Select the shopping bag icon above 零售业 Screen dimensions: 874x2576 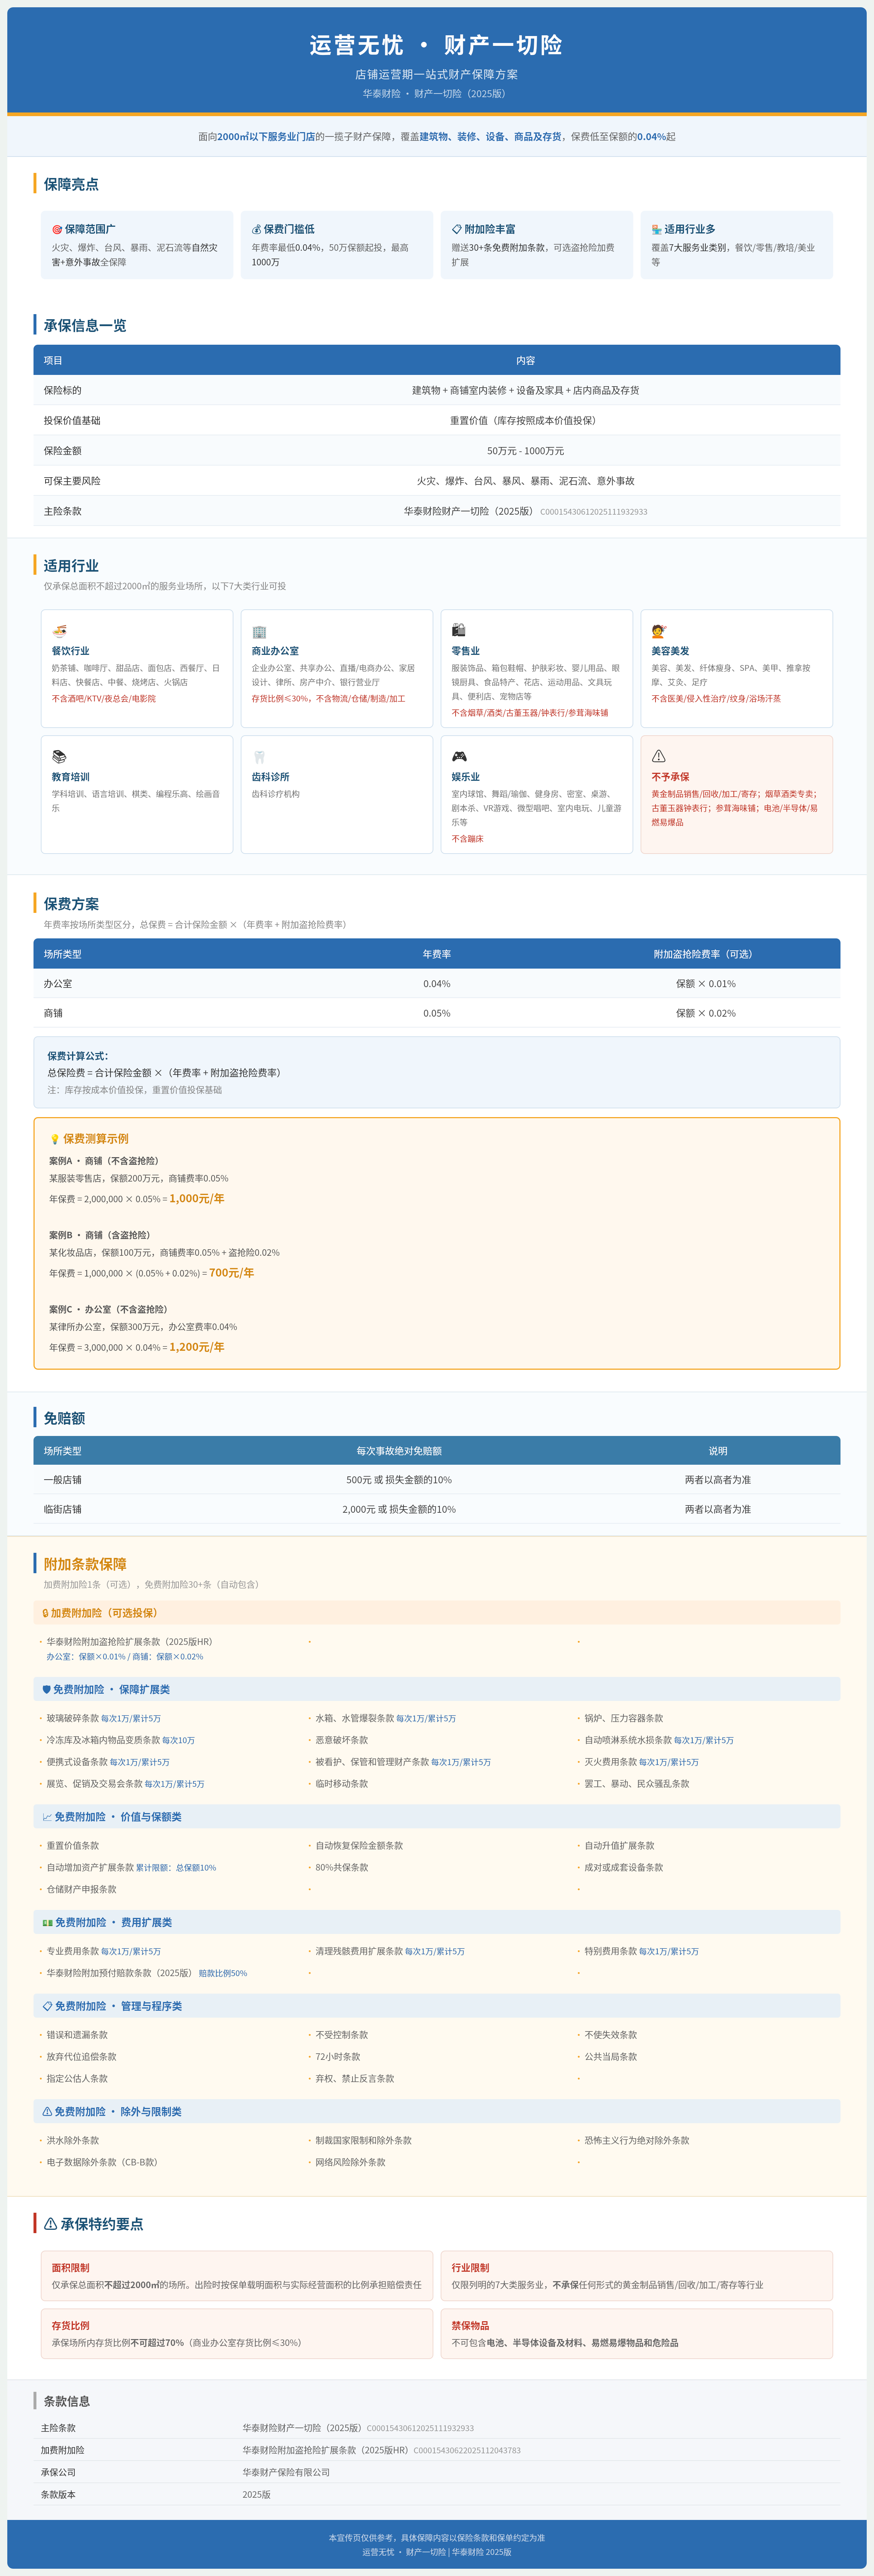pos(459,630)
